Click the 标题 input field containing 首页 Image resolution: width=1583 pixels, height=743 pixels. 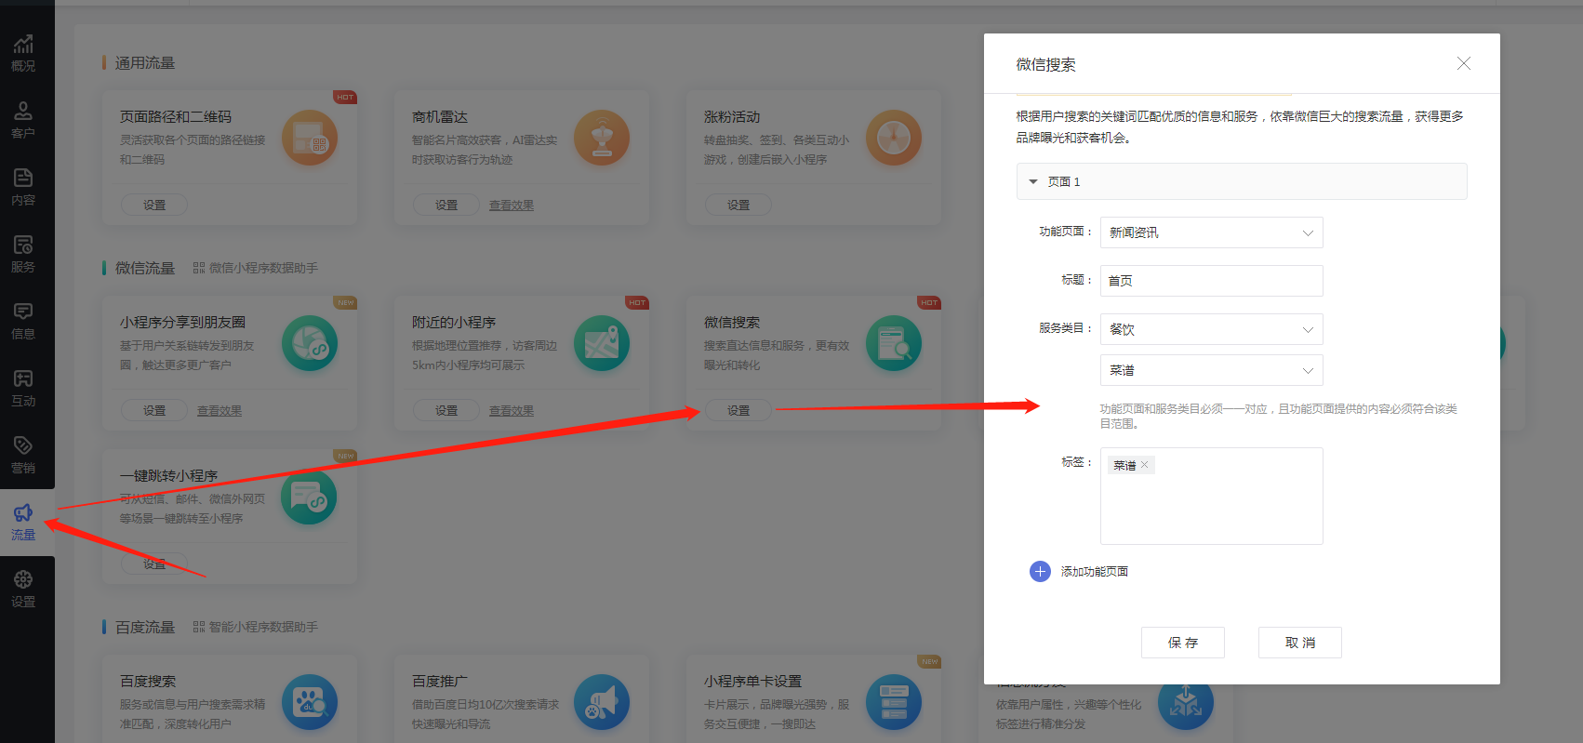tap(1211, 281)
